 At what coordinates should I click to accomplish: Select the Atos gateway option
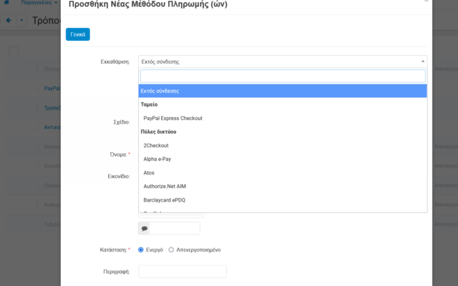click(x=150, y=172)
